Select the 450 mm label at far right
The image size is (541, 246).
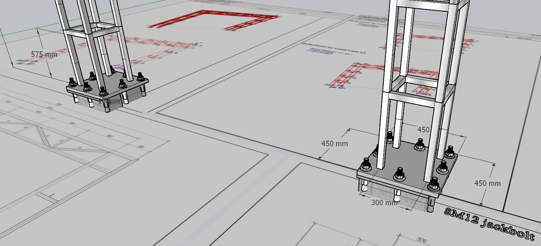click(487, 183)
